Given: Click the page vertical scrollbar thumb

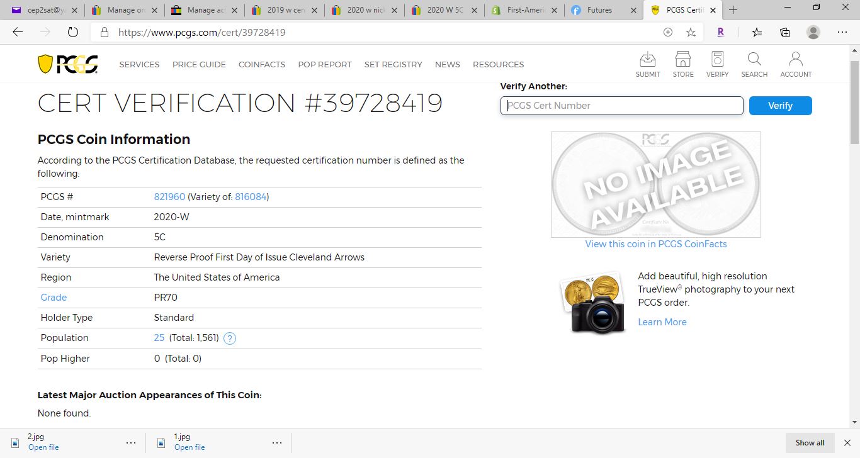Looking at the screenshot, I should click(x=854, y=103).
